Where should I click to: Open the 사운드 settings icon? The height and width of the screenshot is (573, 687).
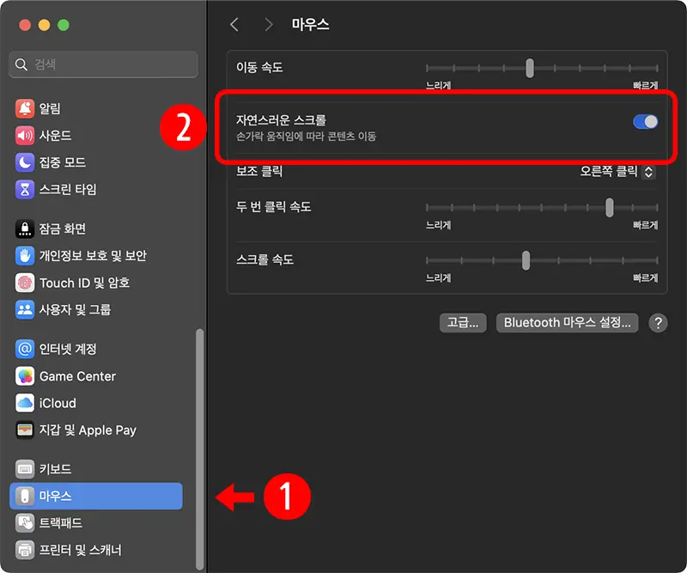click(x=26, y=134)
